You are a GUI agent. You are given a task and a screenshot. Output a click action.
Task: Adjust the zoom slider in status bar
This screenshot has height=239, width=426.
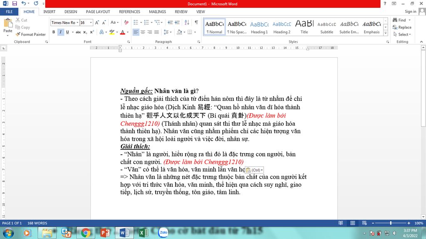[x=391, y=223]
